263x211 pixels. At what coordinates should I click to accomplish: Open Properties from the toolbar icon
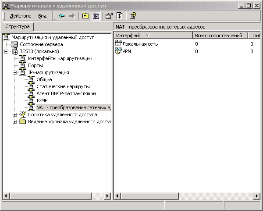coord(109,16)
